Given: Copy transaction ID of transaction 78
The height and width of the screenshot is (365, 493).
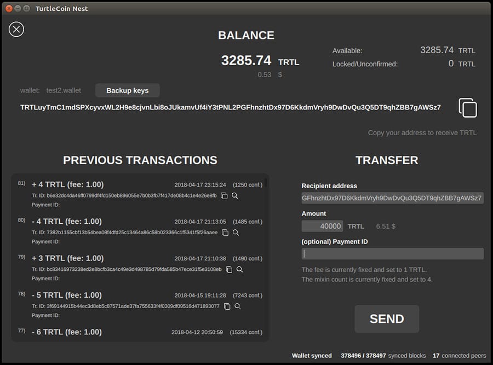Looking at the screenshot, I should click(x=227, y=306).
